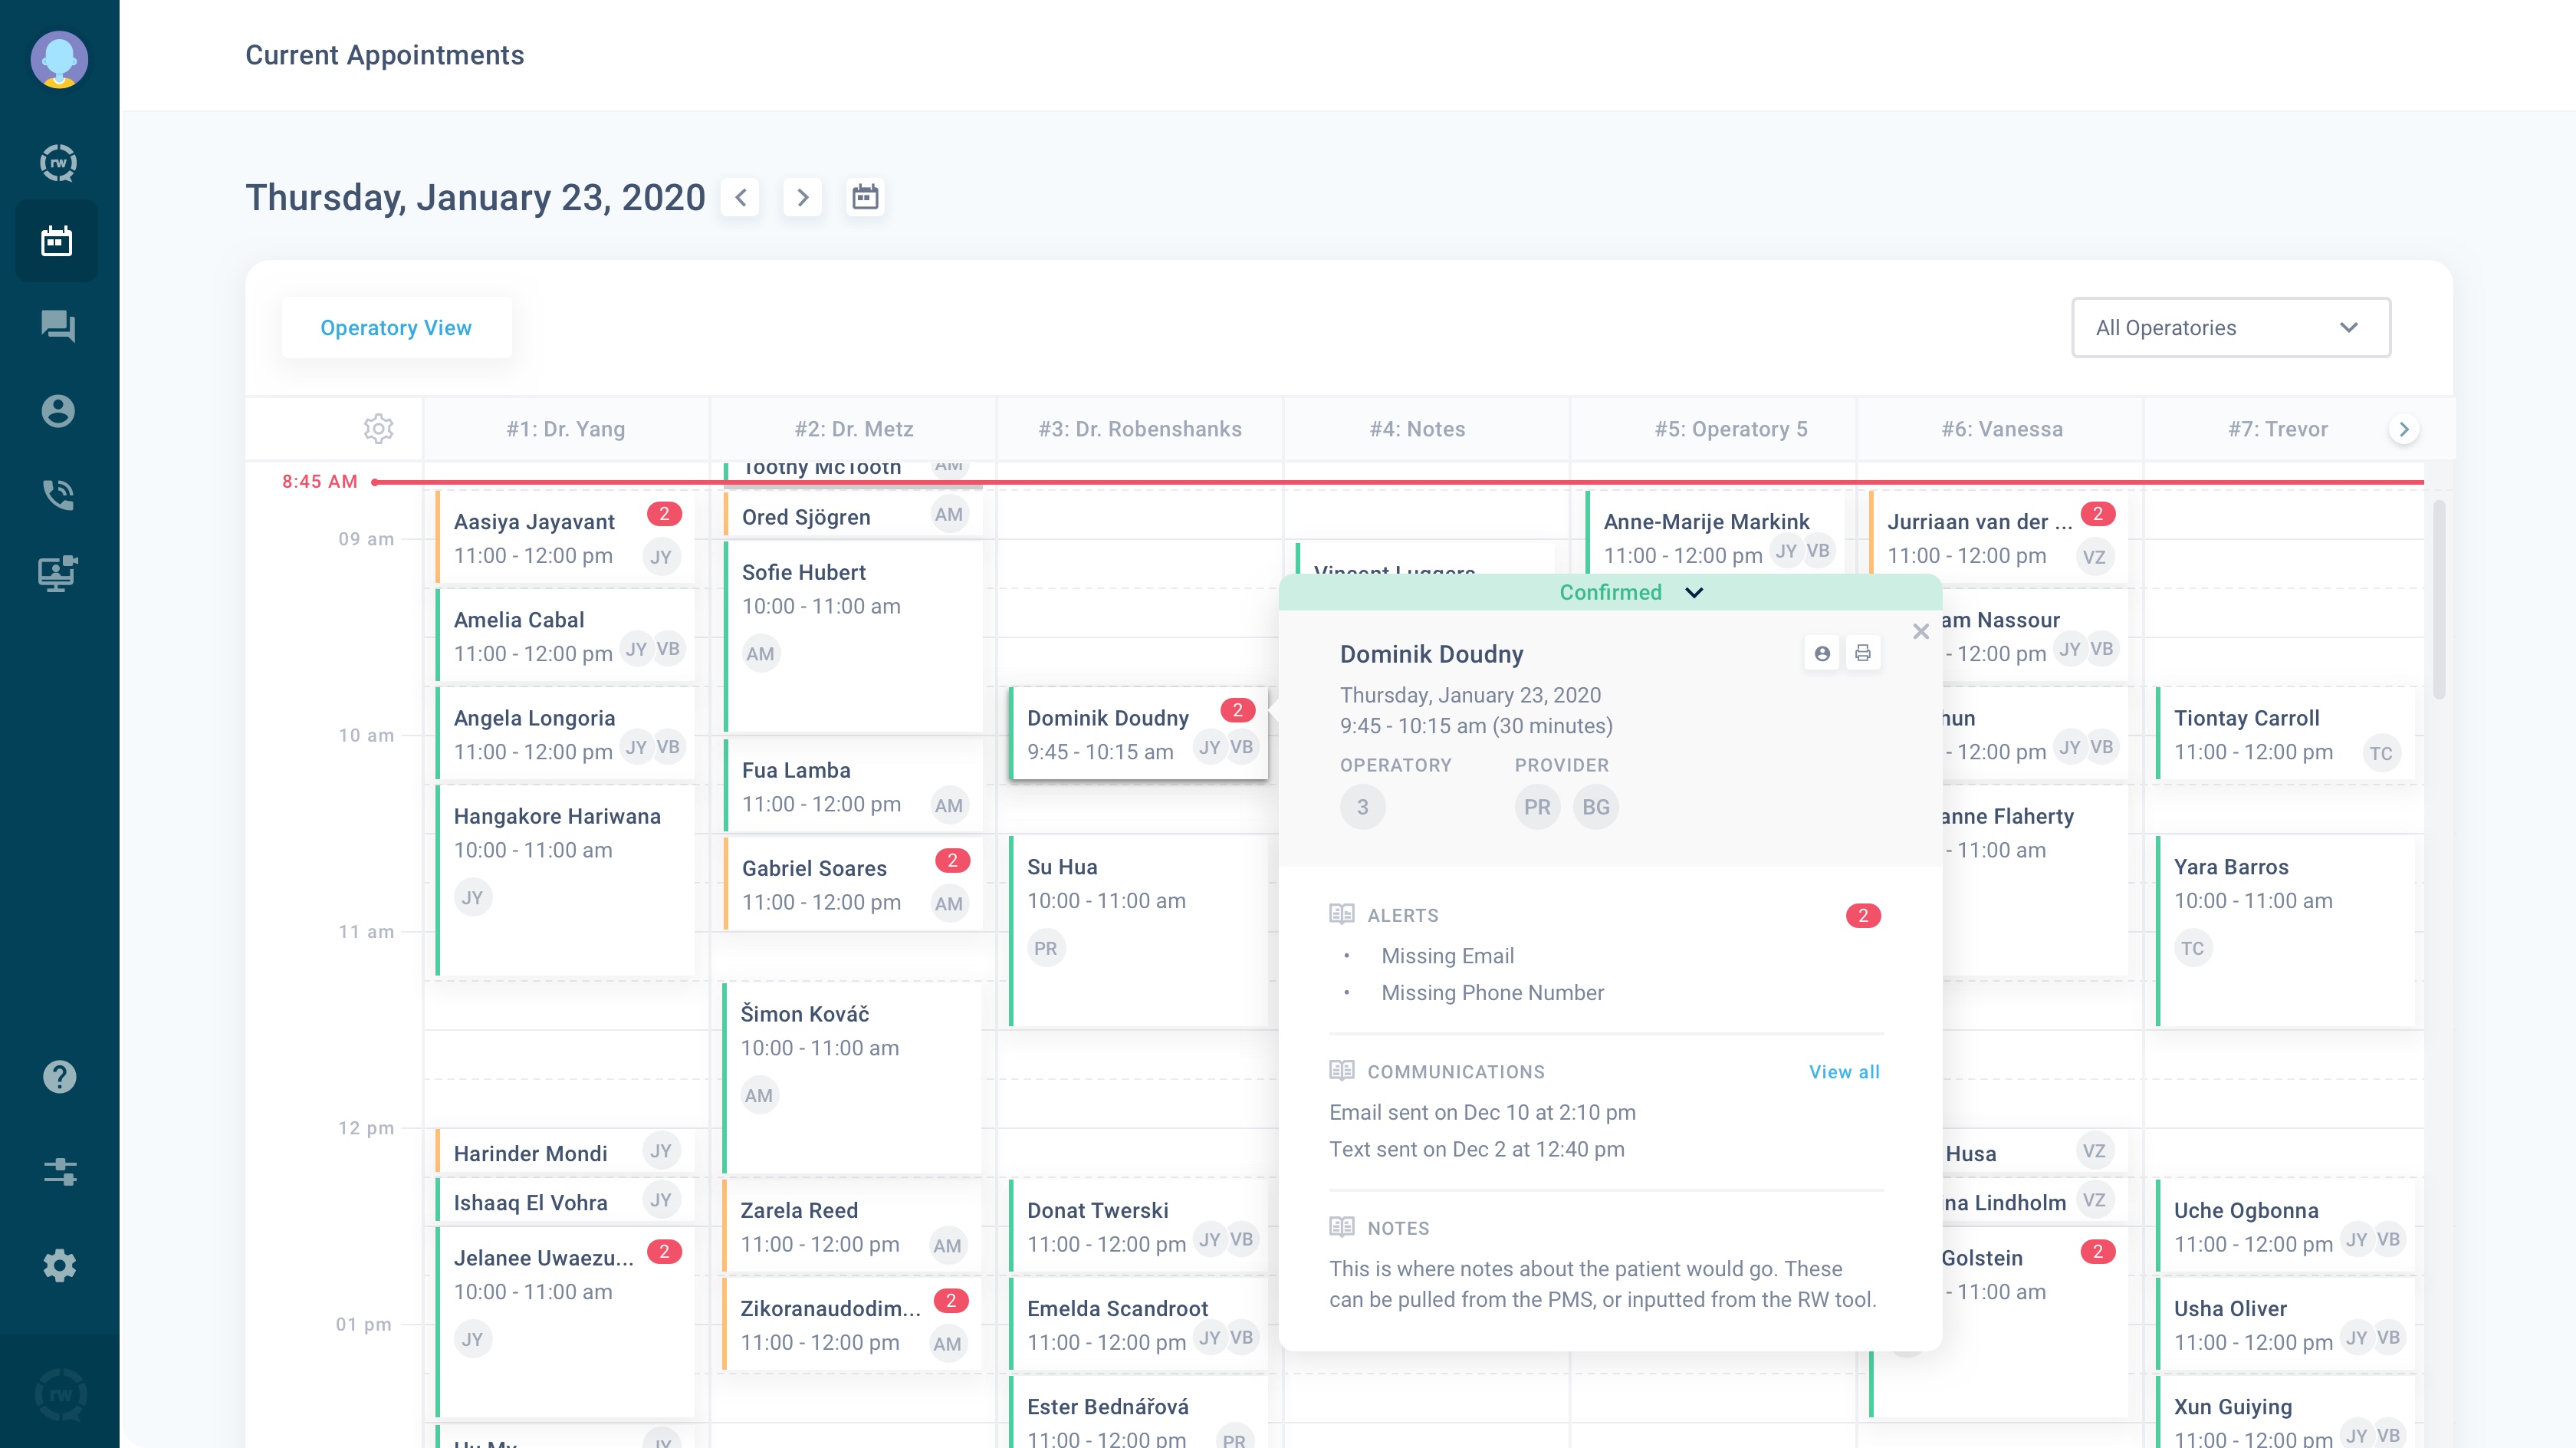The height and width of the screenshot is (1448, 2576).
Task: Print the appointment from popup
Action: pos(1862,653)
